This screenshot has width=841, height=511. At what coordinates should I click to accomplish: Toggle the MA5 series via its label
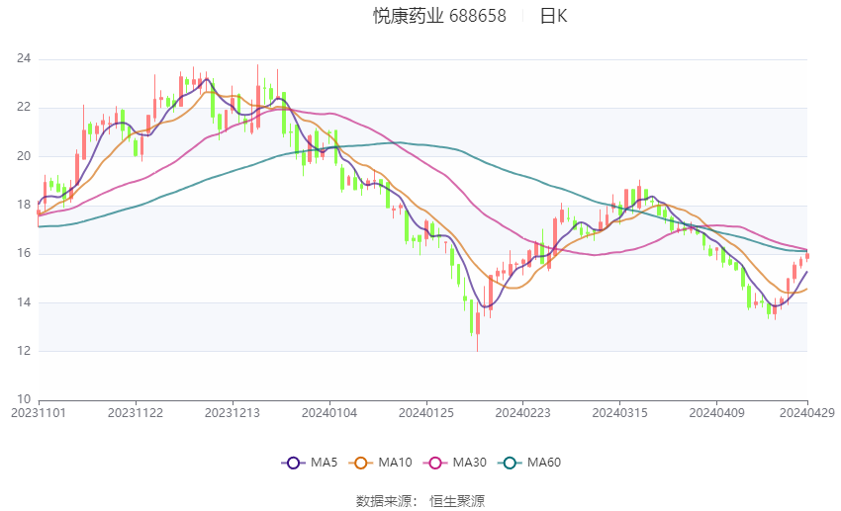[x=325, y=462]
